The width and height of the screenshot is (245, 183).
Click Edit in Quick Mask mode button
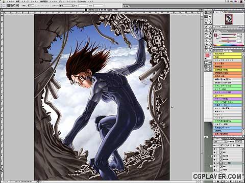click(210, 63)
